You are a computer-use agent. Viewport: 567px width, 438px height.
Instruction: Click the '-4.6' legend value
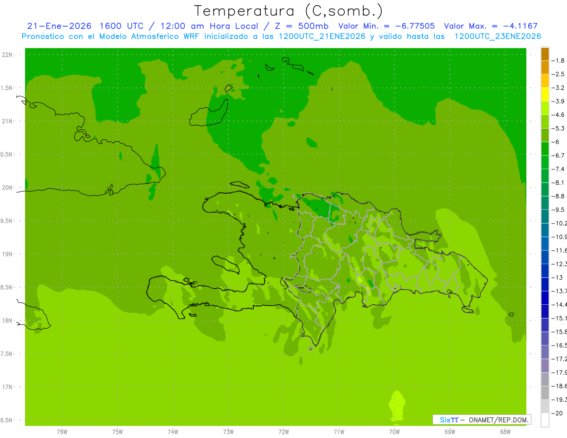pos(558,115)
